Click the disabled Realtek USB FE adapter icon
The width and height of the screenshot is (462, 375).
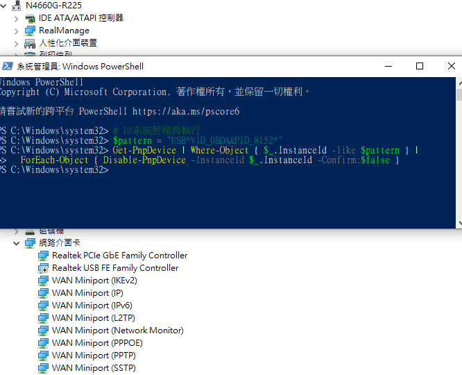(x=43, y=268)
